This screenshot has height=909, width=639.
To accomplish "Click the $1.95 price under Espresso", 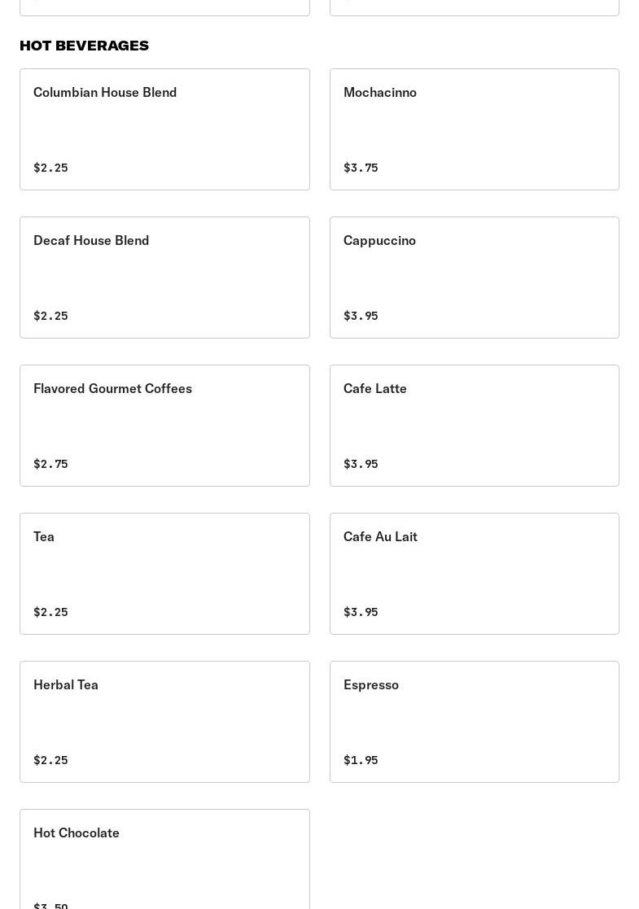I will 361,760.
